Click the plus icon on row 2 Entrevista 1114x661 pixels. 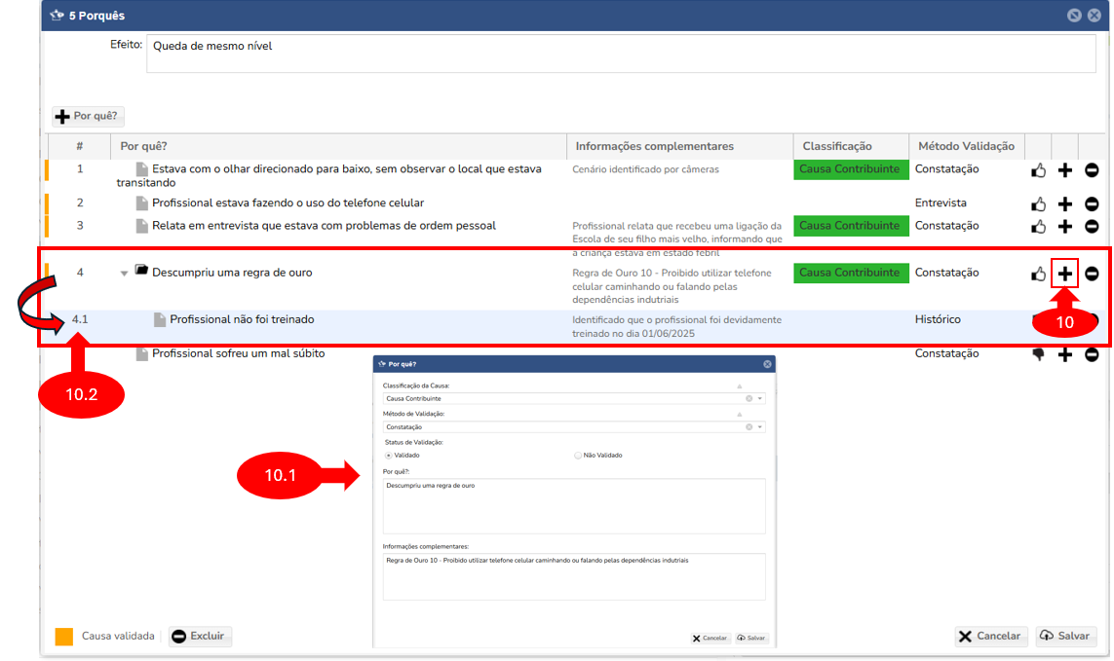[x=1064, y=204]
